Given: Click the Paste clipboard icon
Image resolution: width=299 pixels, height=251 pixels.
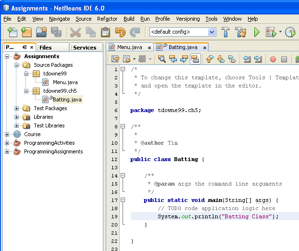Looking at the screenshot, I should tap(105, 32).
